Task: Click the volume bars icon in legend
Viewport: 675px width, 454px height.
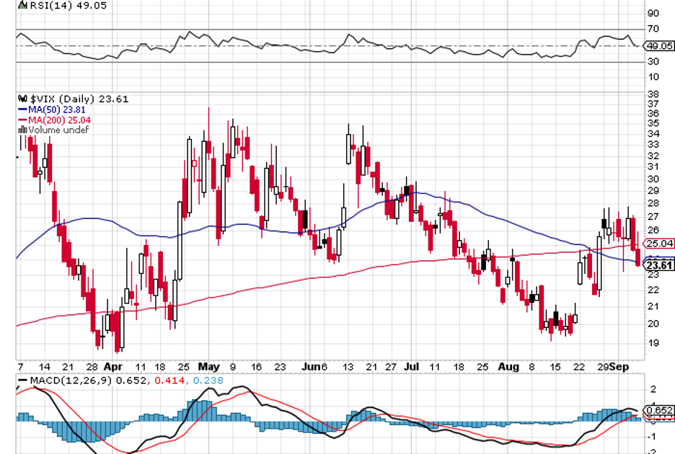Action: (21, 130)
